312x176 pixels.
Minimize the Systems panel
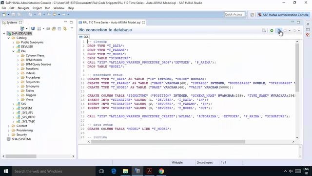pos(66,22)
